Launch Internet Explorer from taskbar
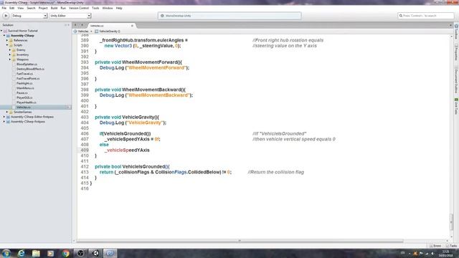This screenshot has width=459, height=258. coord(21,253)
